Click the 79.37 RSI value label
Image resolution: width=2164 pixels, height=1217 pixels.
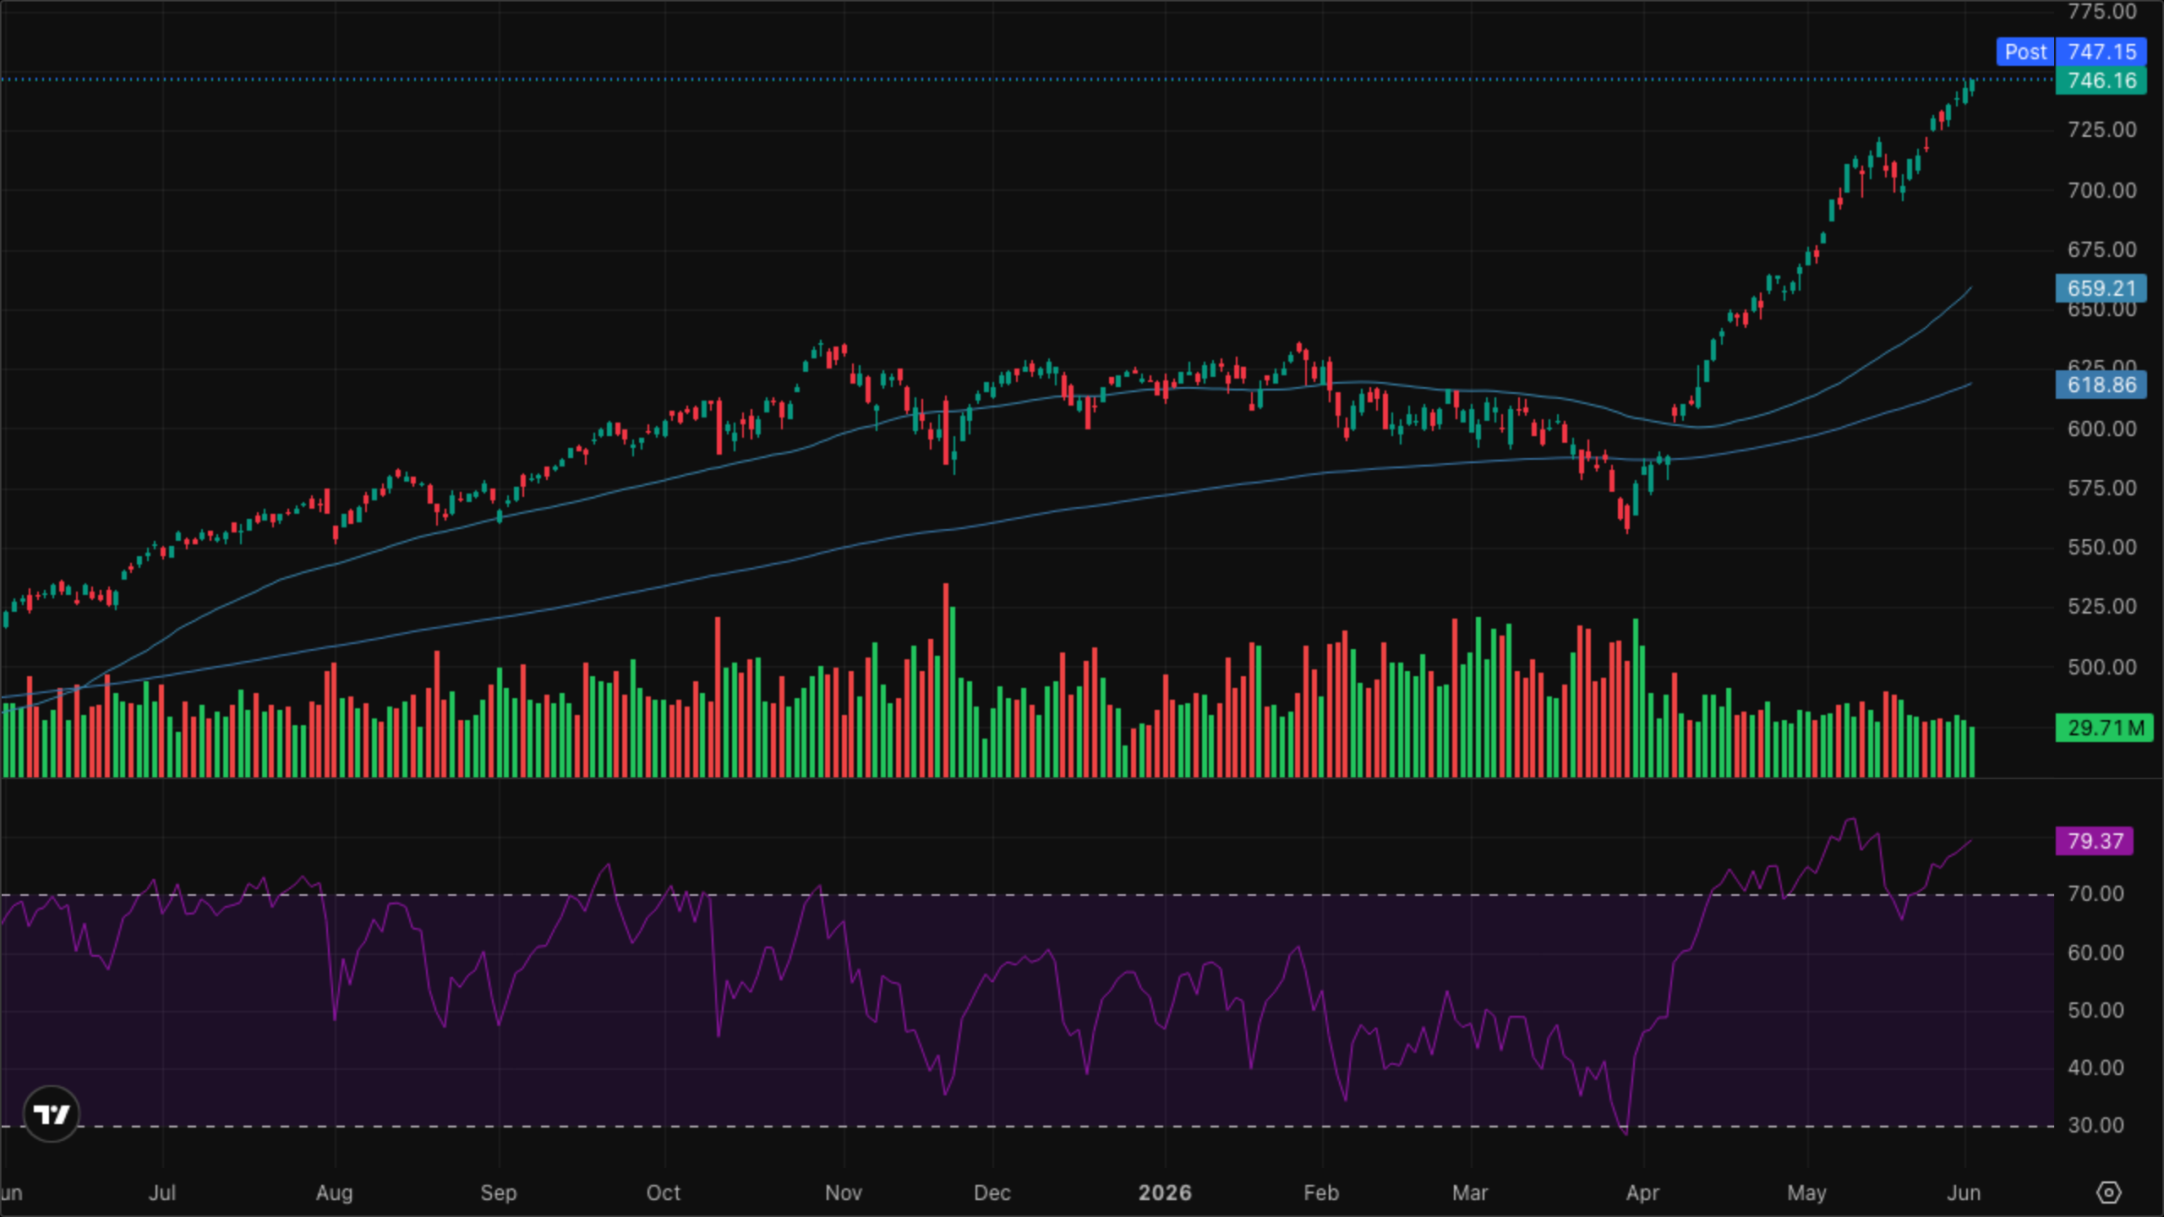pyautogui.click(x=2094, y=841)
